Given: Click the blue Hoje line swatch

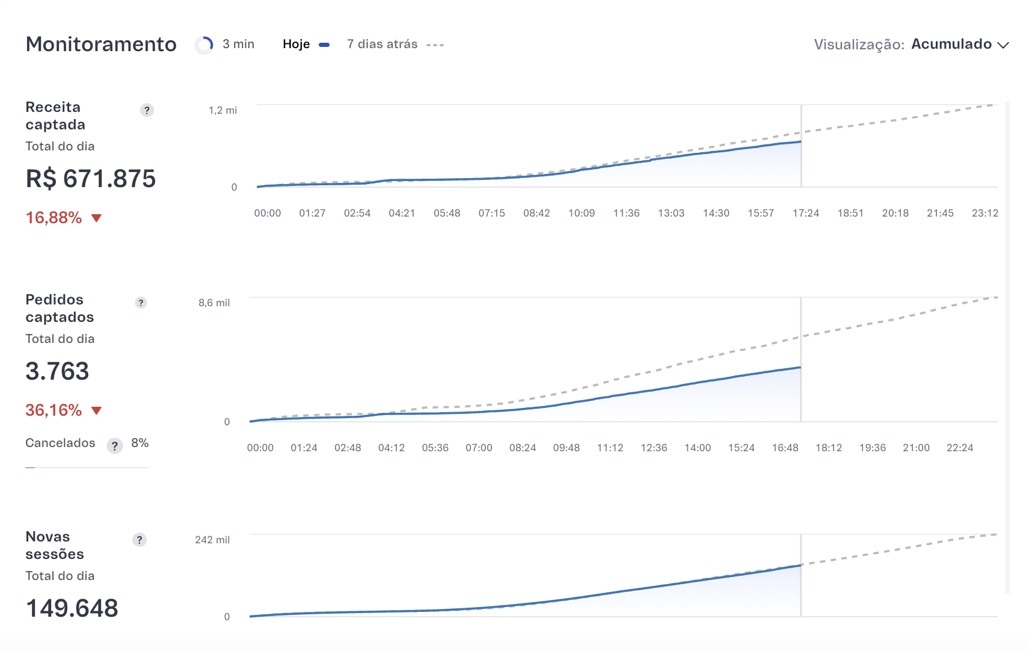Looking at the screenshot, I should coord(324,45).
